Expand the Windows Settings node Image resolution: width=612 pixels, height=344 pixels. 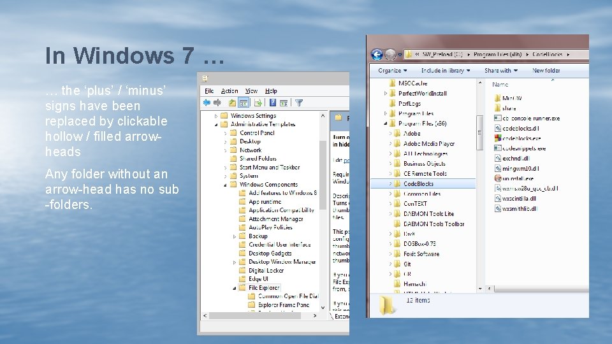pos(216,116)
